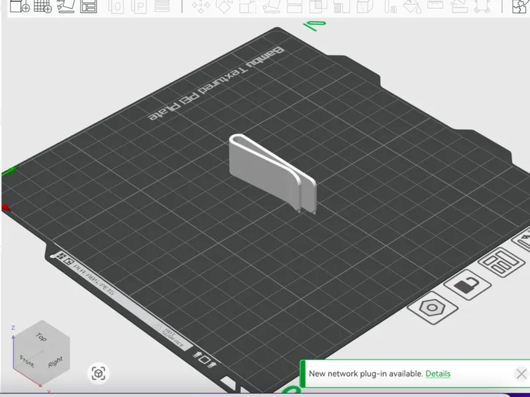530x397 pixels.
Task: Open the Text shape tool
Action: 390,6
